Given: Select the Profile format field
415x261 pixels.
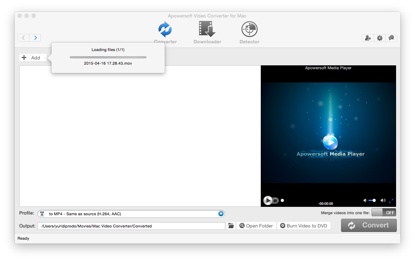Looking at the screenshot, I should 131,214.
